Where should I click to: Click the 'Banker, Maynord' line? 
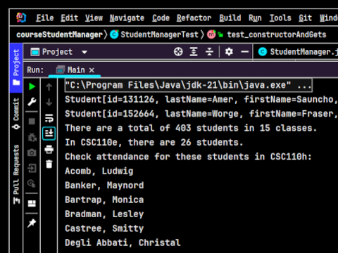(x=104, y=186)
